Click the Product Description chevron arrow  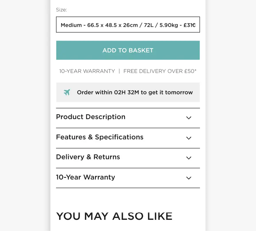(189, 118)
